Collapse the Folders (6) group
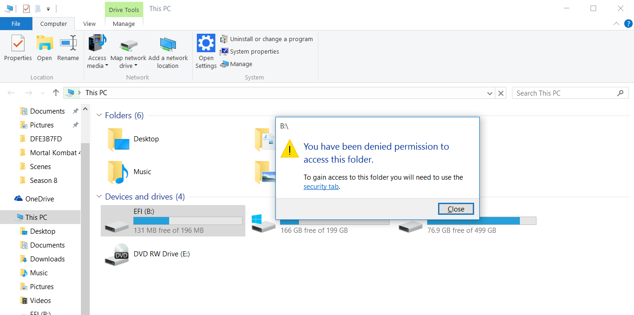Viewport: 634px width, 315px height. [99, 115]
